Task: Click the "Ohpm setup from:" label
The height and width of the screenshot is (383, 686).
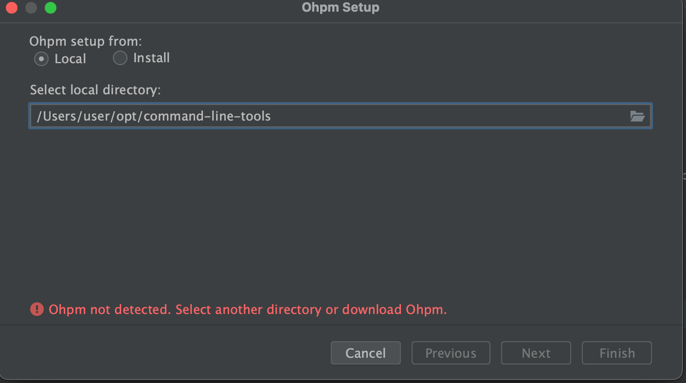Action: 86,41
